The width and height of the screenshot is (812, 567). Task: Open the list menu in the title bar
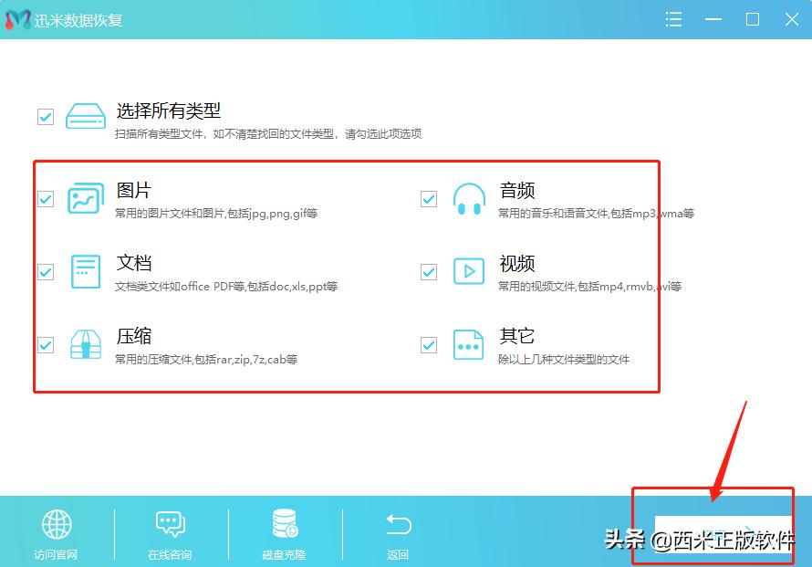tap(673, 19)
